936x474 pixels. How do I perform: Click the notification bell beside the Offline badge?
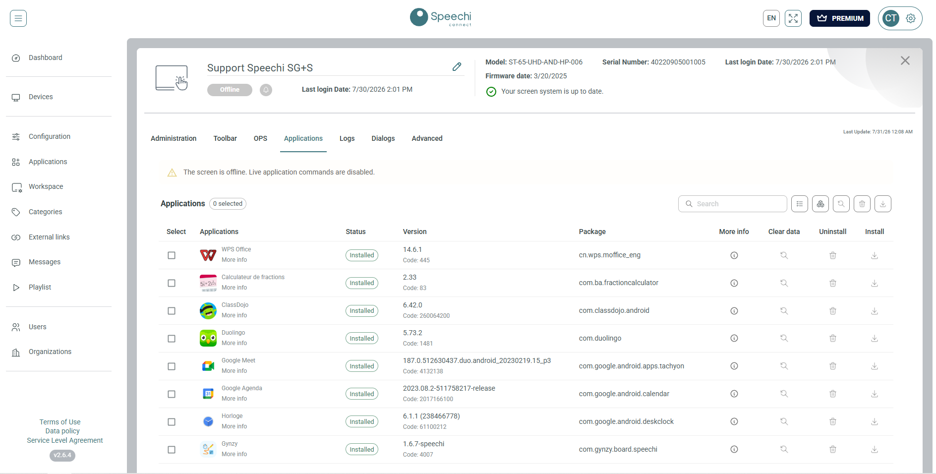(x=266, y=90)
